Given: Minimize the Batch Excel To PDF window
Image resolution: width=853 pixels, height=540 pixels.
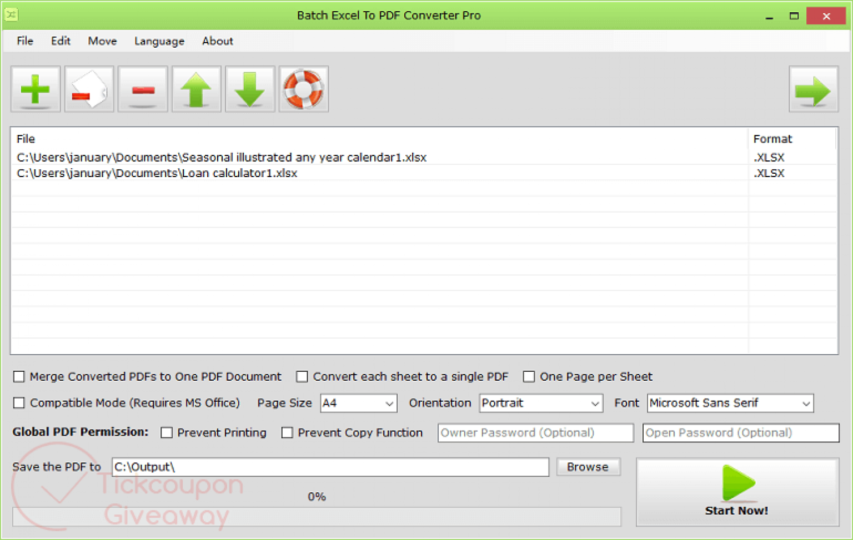Looking at the screenshot, I should [769, 16].
